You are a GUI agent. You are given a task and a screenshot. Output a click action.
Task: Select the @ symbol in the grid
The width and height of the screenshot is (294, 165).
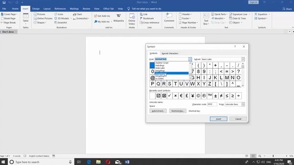click(x=152, y=77)
